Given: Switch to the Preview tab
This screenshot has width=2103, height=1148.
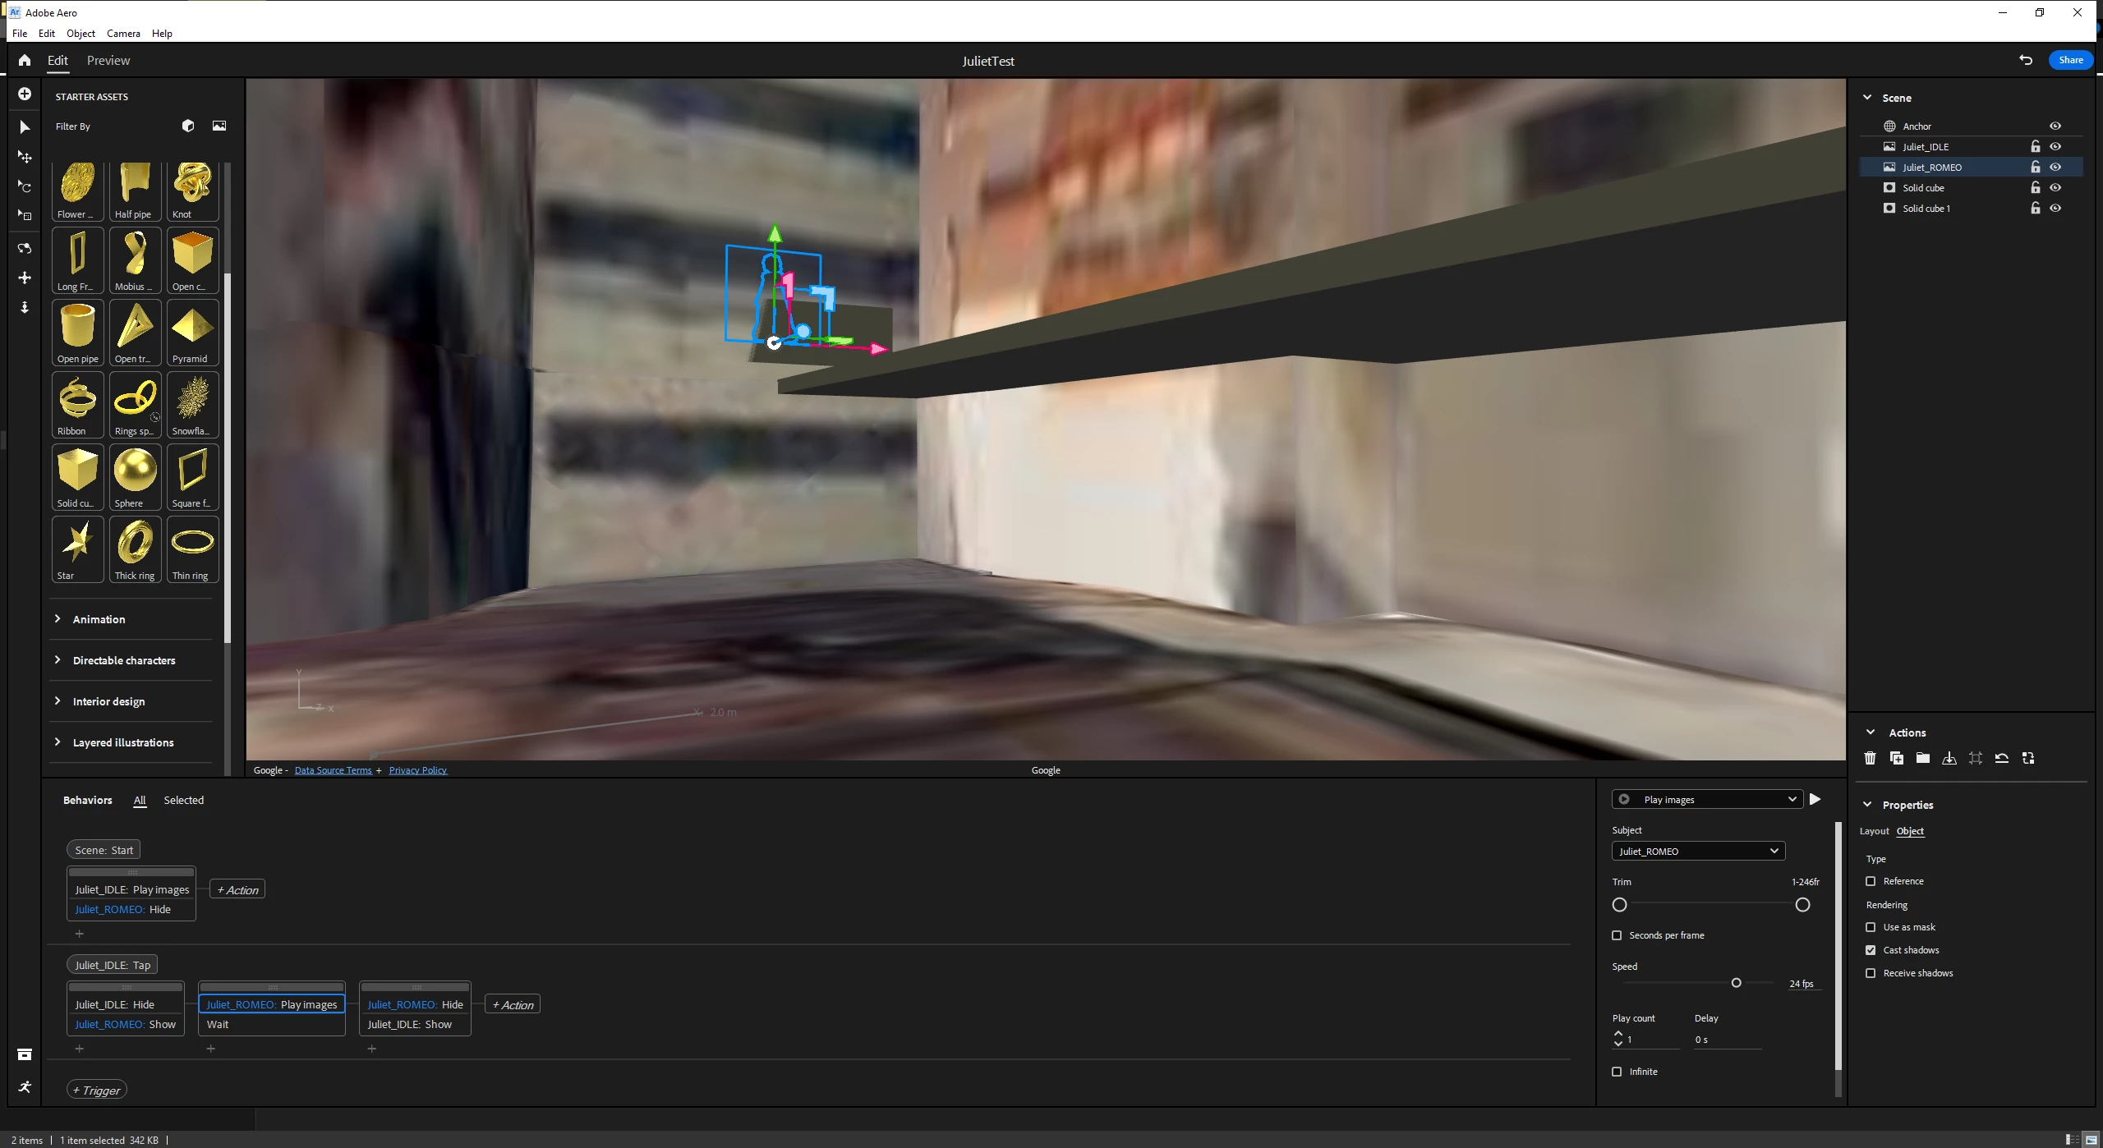Looking at the screenshot, I should point(108,61).
